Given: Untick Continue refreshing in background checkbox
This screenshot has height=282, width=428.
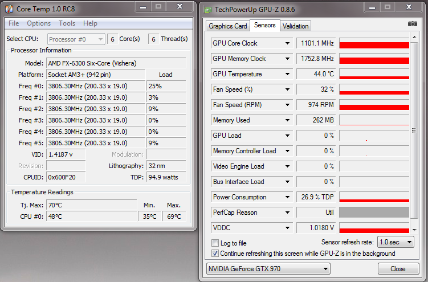Looking at the screenshot, I should click(x=215, y=254).
